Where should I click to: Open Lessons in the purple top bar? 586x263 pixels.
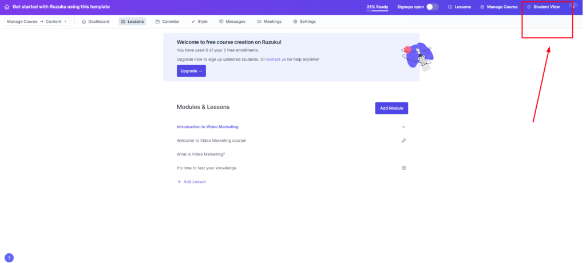point(459,7)
